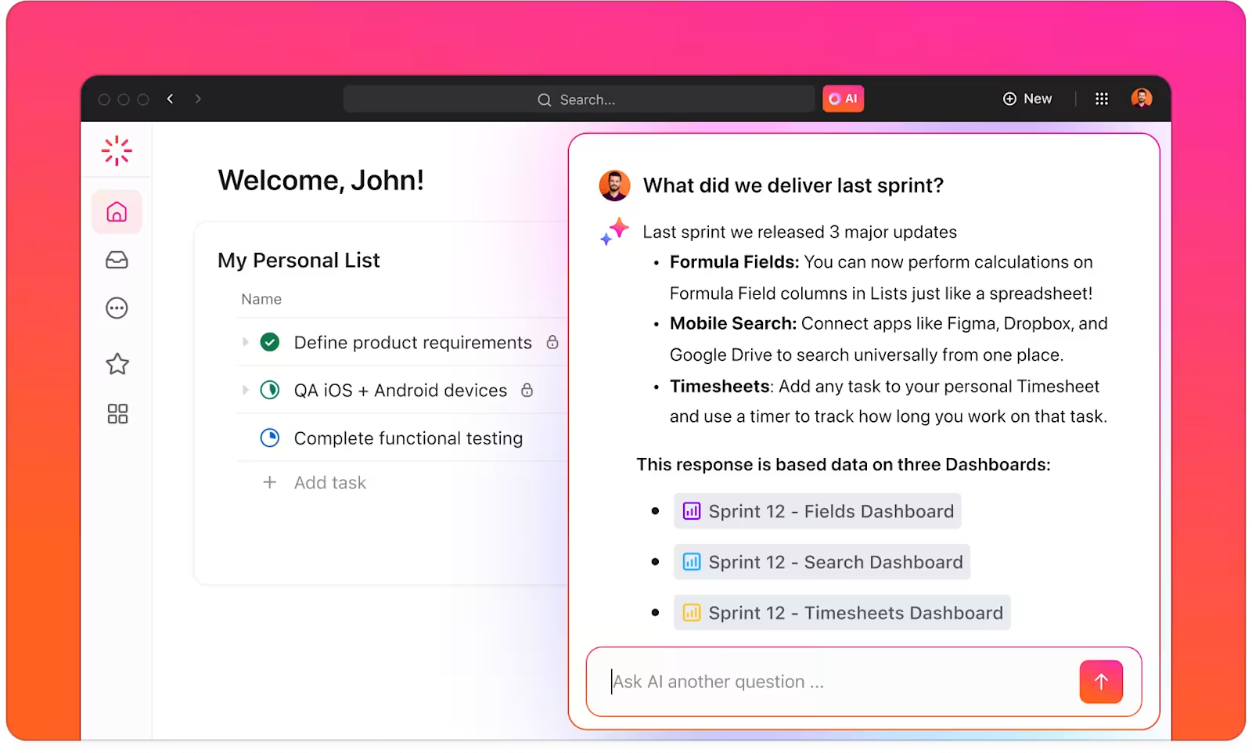Open Sprint 12 - Fields Dashboard link
The height and width of the screenshot is (753, 1252).
(x=817, y=511)
